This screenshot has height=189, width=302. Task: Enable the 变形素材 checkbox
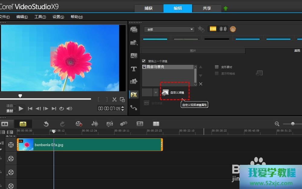217,67
